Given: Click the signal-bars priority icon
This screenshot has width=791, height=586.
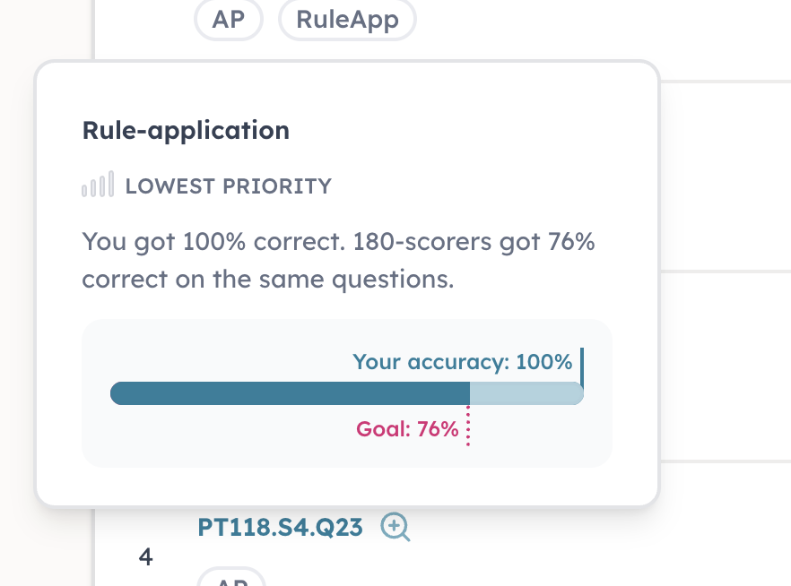Looking at the screenshot, I should tap(98, 184).
